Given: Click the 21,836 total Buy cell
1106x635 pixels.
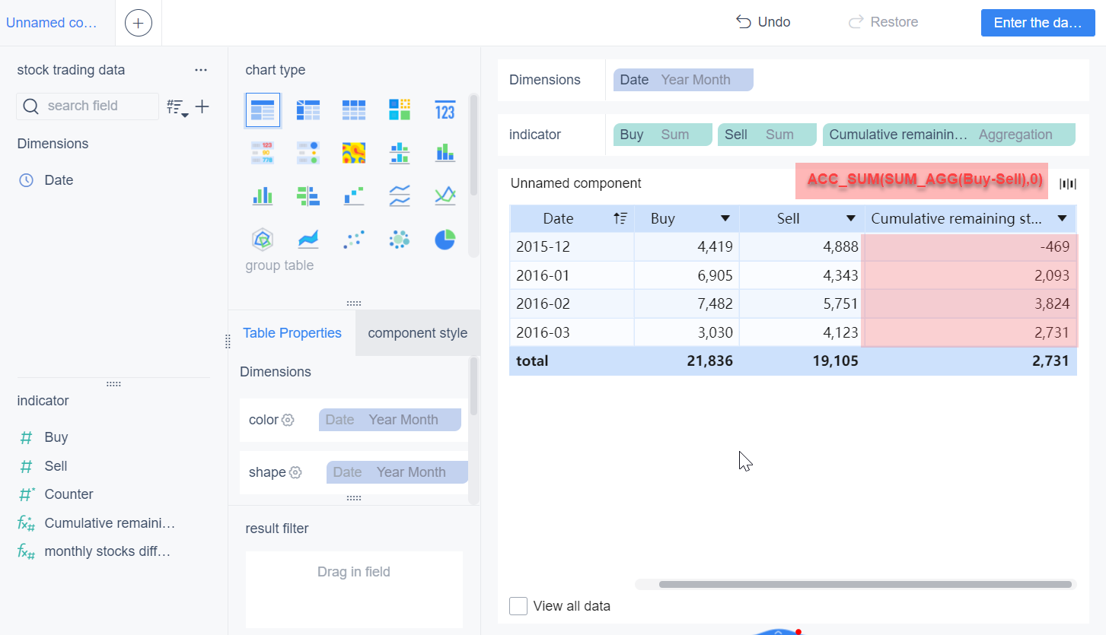Looking at the screenshot, I should [687, 361].
